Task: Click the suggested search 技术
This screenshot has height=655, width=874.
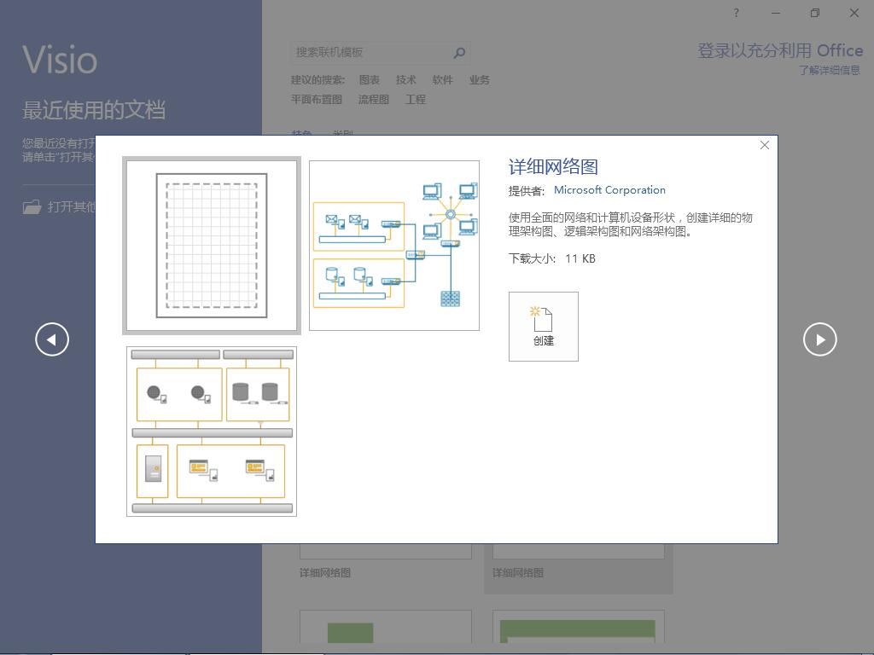Action: tap(405, 79)
